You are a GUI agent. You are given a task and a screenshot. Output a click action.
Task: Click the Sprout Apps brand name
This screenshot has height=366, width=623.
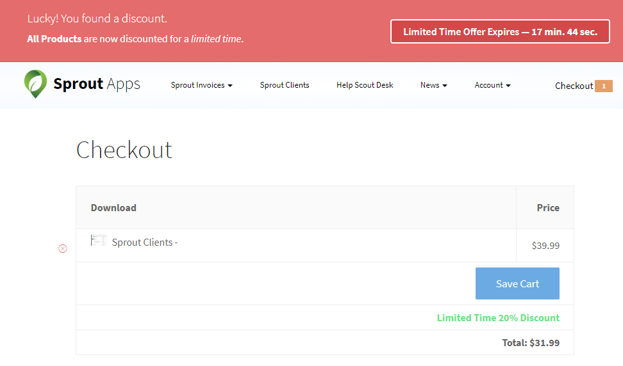pos(97,84)
